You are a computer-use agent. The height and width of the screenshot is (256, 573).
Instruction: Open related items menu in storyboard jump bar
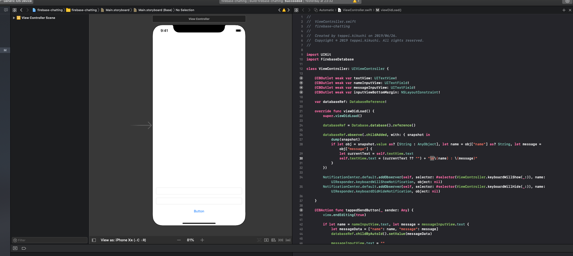(x=14, y=10)
